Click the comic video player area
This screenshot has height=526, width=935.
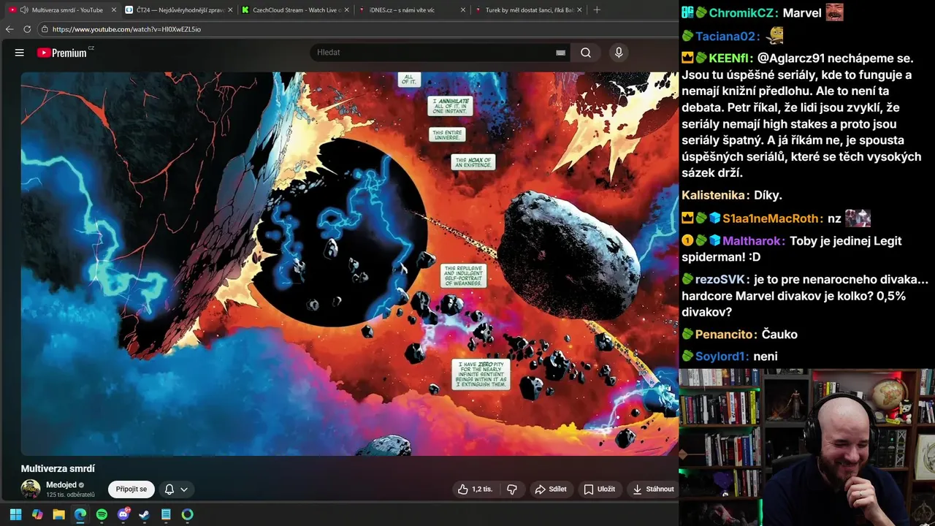click(349, 264)
